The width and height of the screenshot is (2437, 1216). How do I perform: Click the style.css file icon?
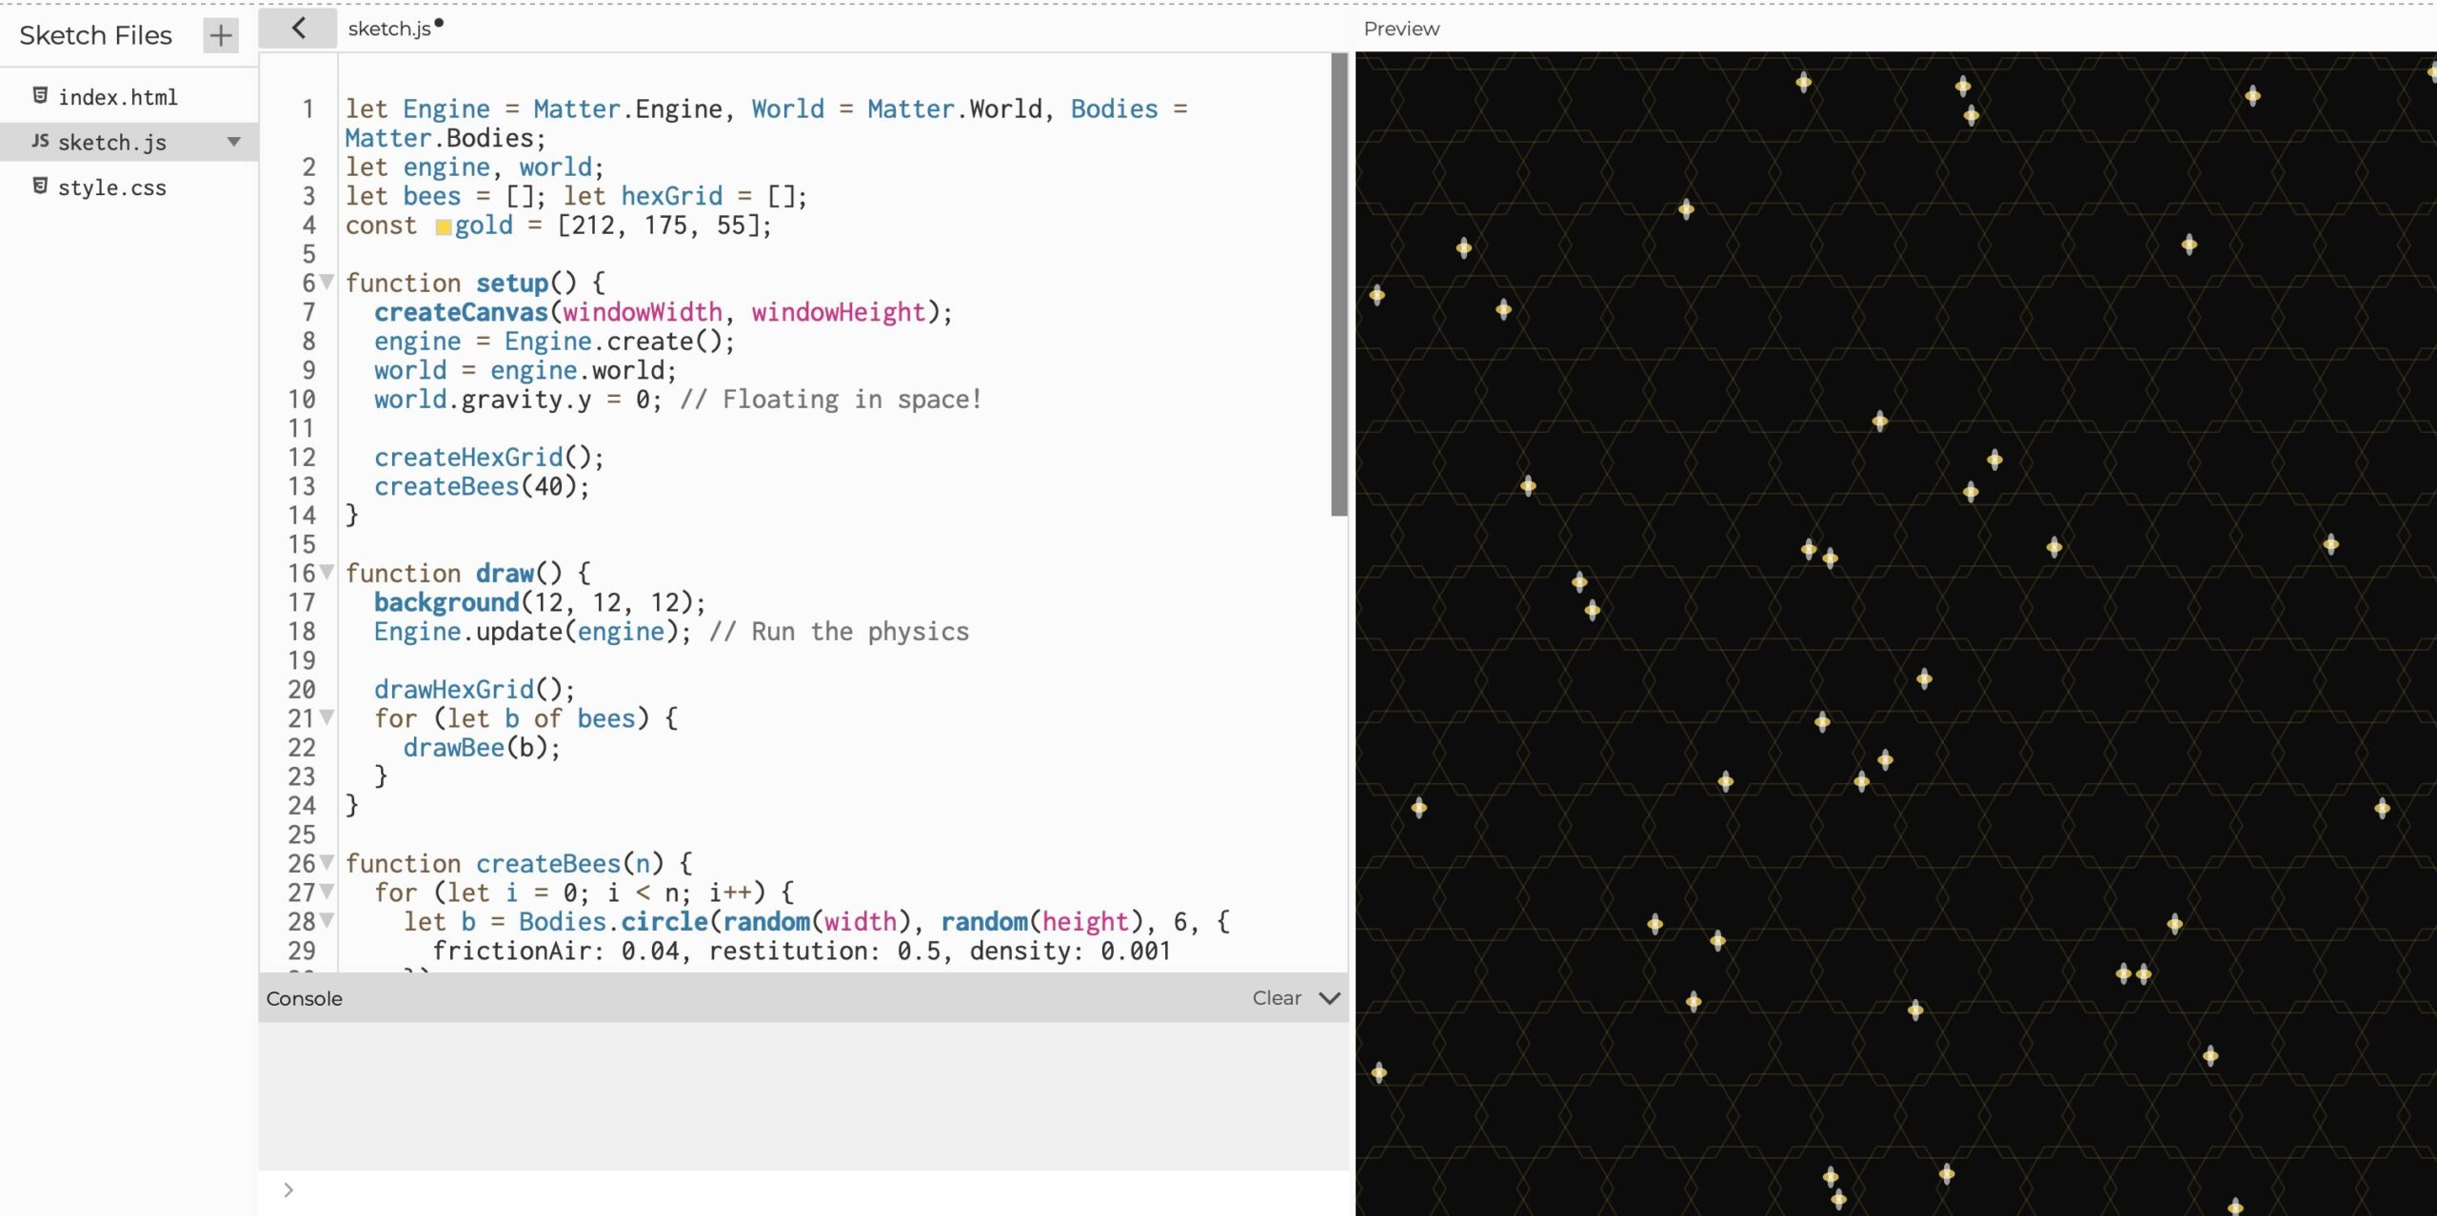tap(40, 186)
